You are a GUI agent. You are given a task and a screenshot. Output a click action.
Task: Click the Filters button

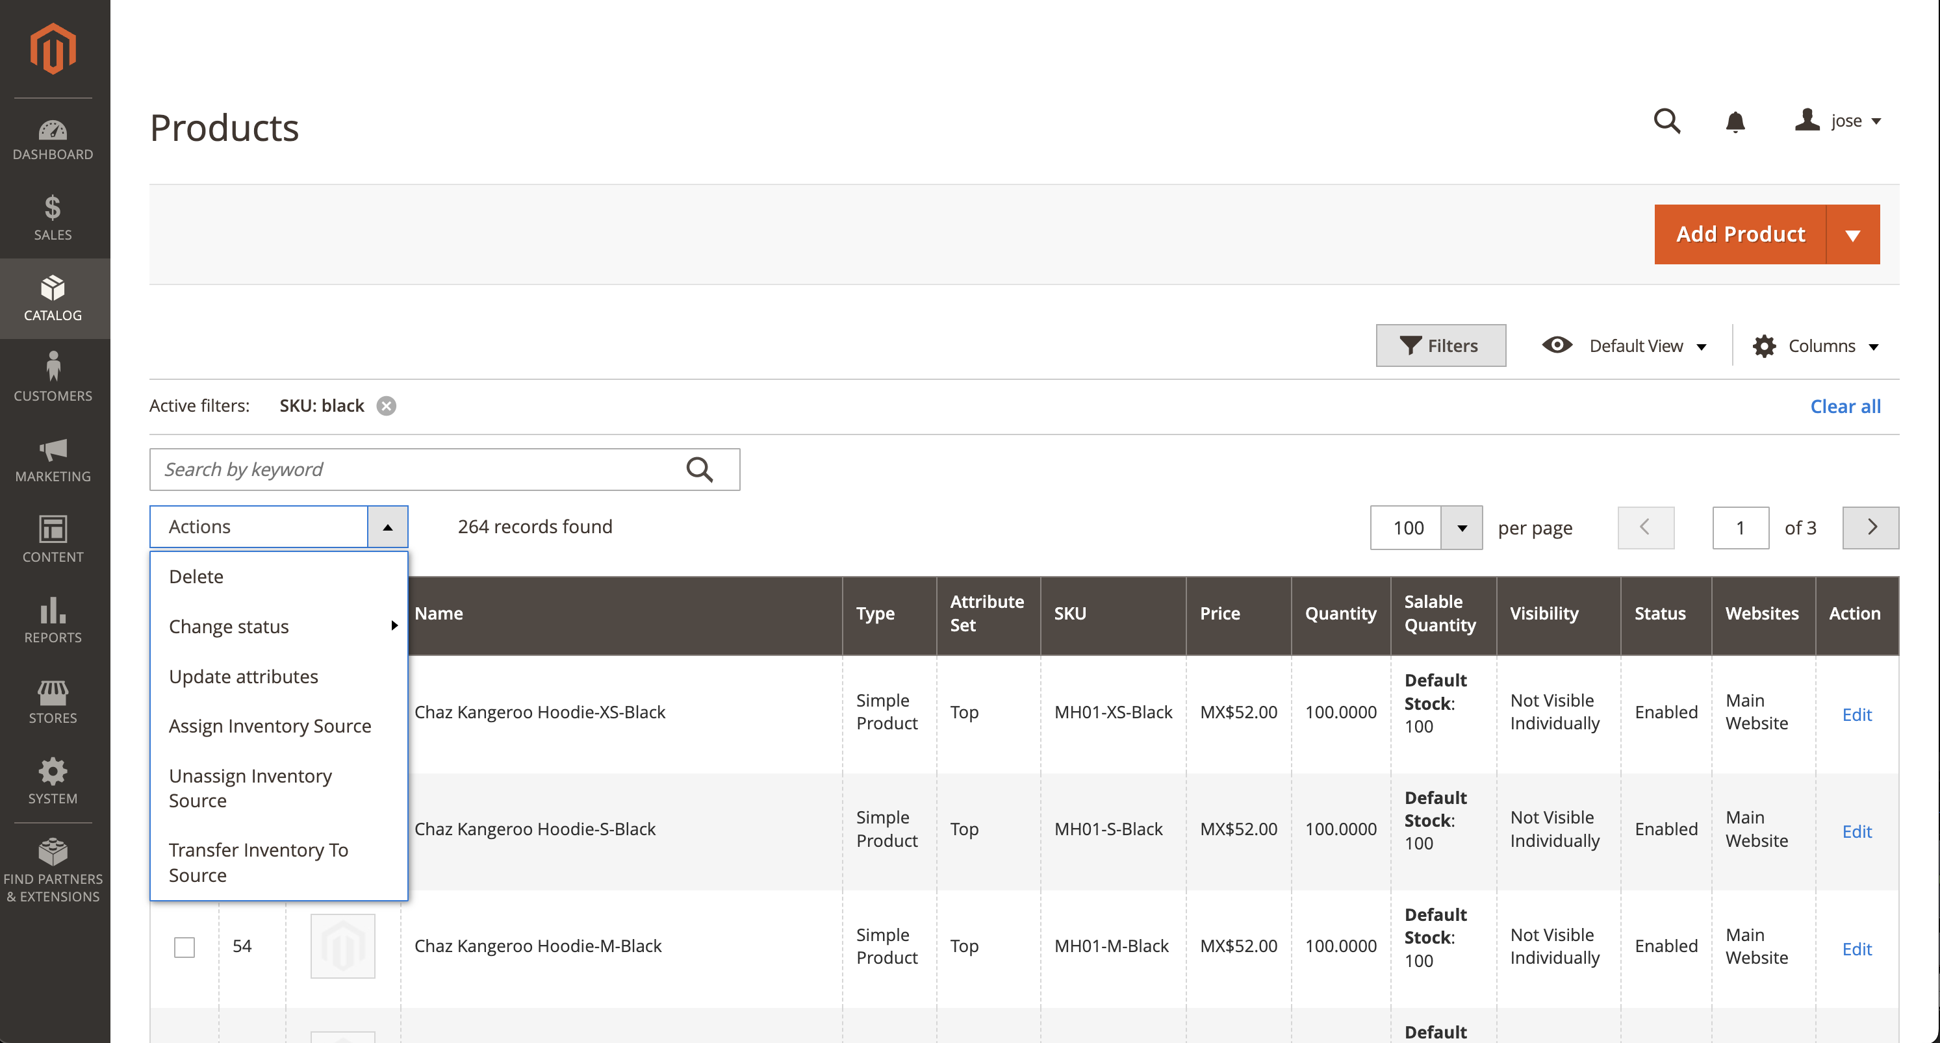1440,346
